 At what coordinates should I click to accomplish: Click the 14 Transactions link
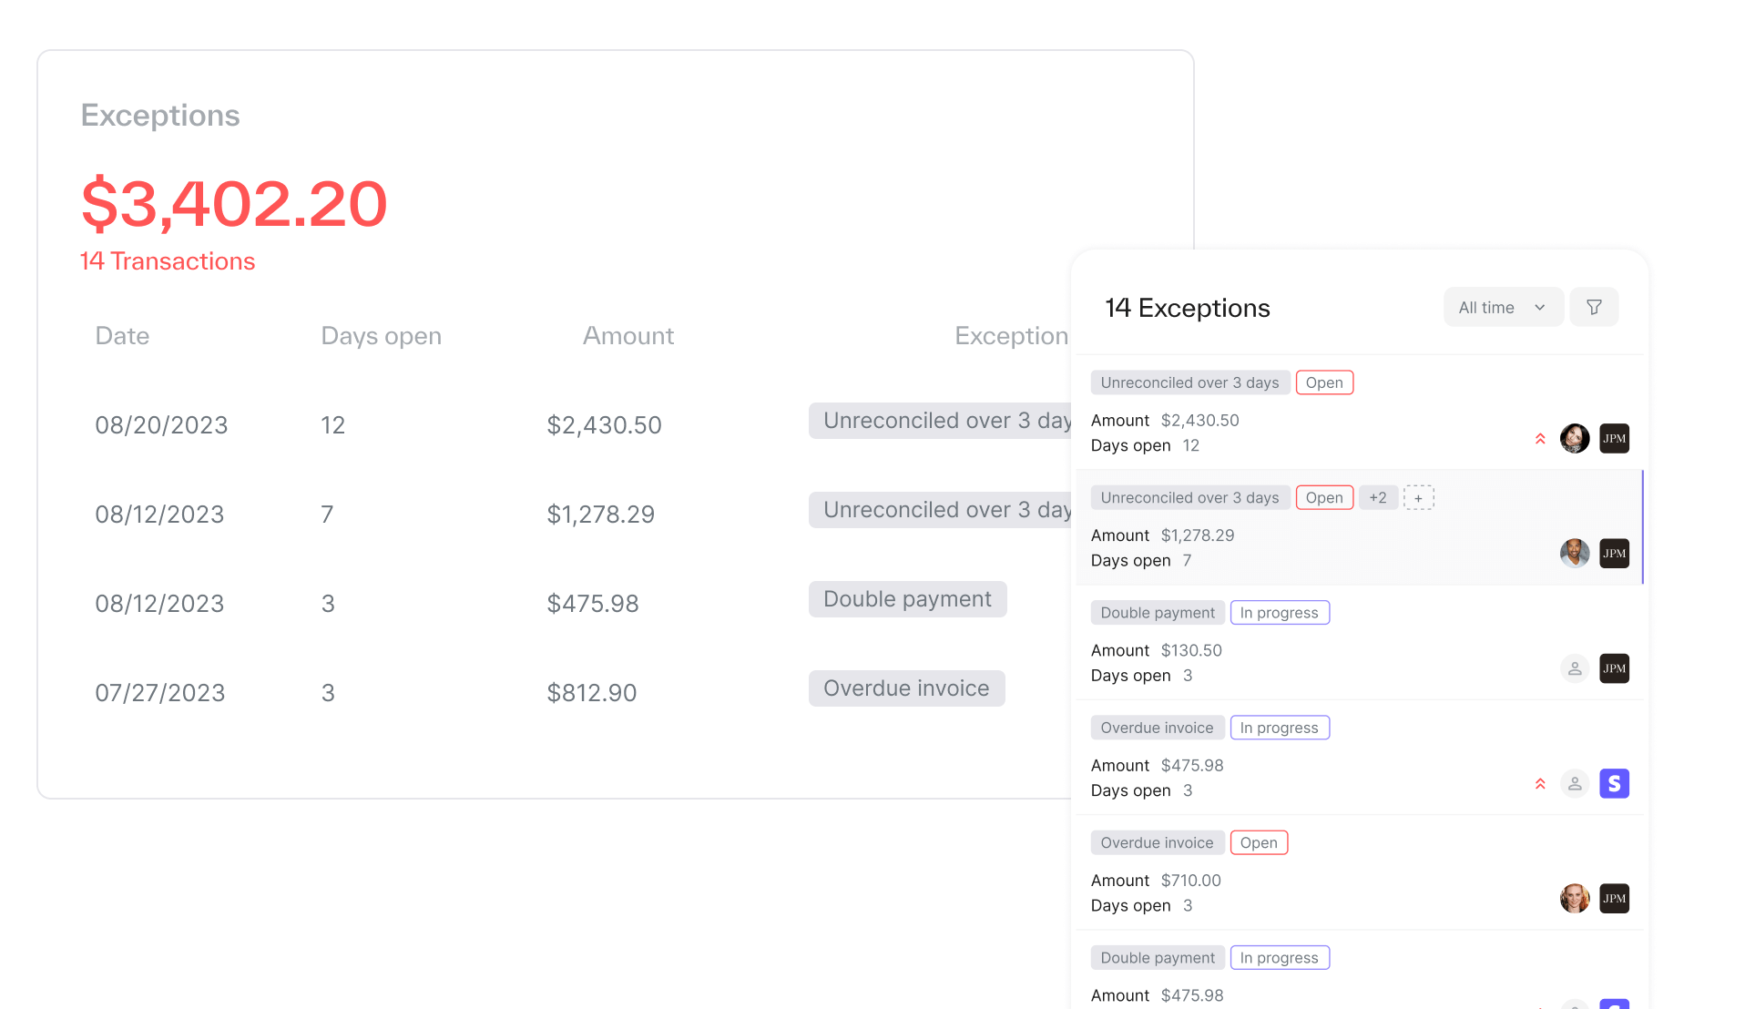click(168, 261)
